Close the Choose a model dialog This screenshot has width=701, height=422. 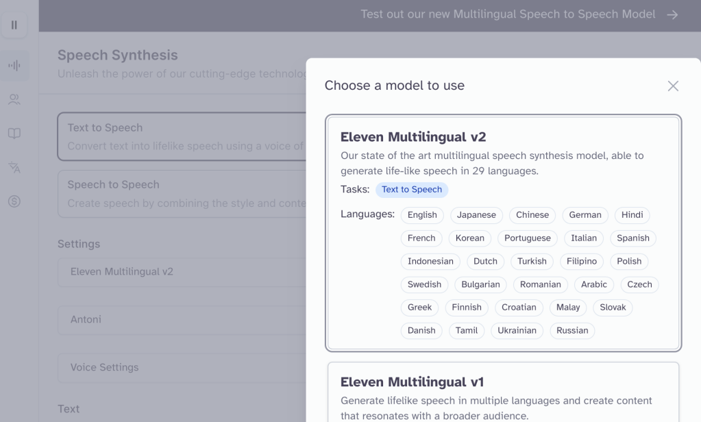click(673, 86)
